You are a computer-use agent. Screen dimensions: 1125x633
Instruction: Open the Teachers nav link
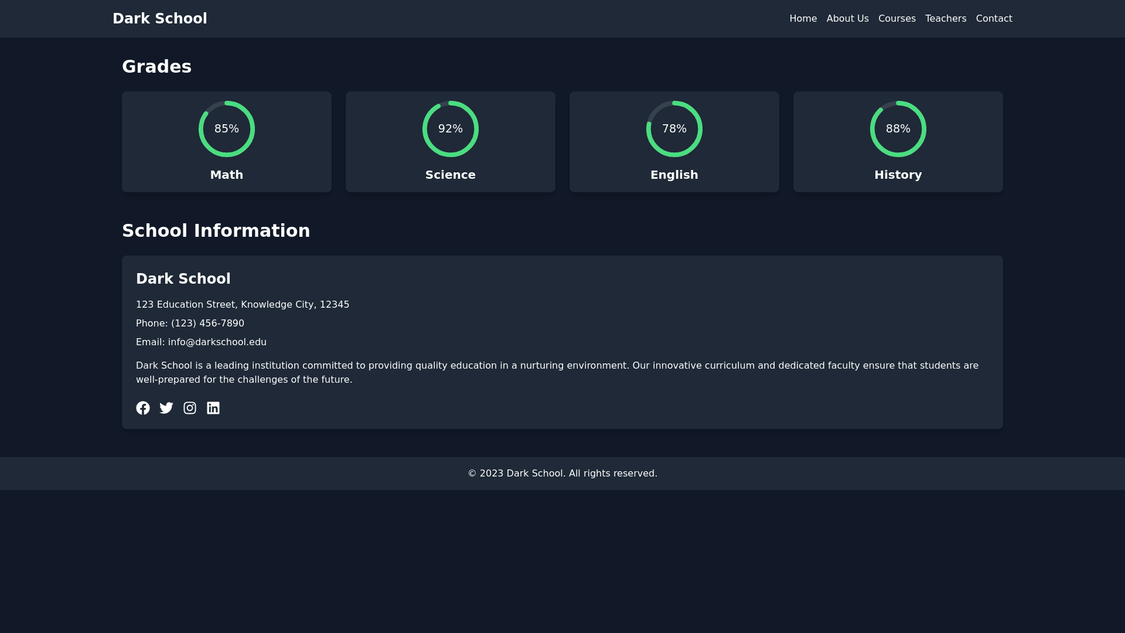pyautogui.click(x=946, y=19)
